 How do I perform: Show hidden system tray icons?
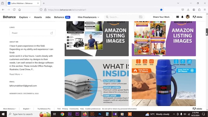tap(174, 114)
